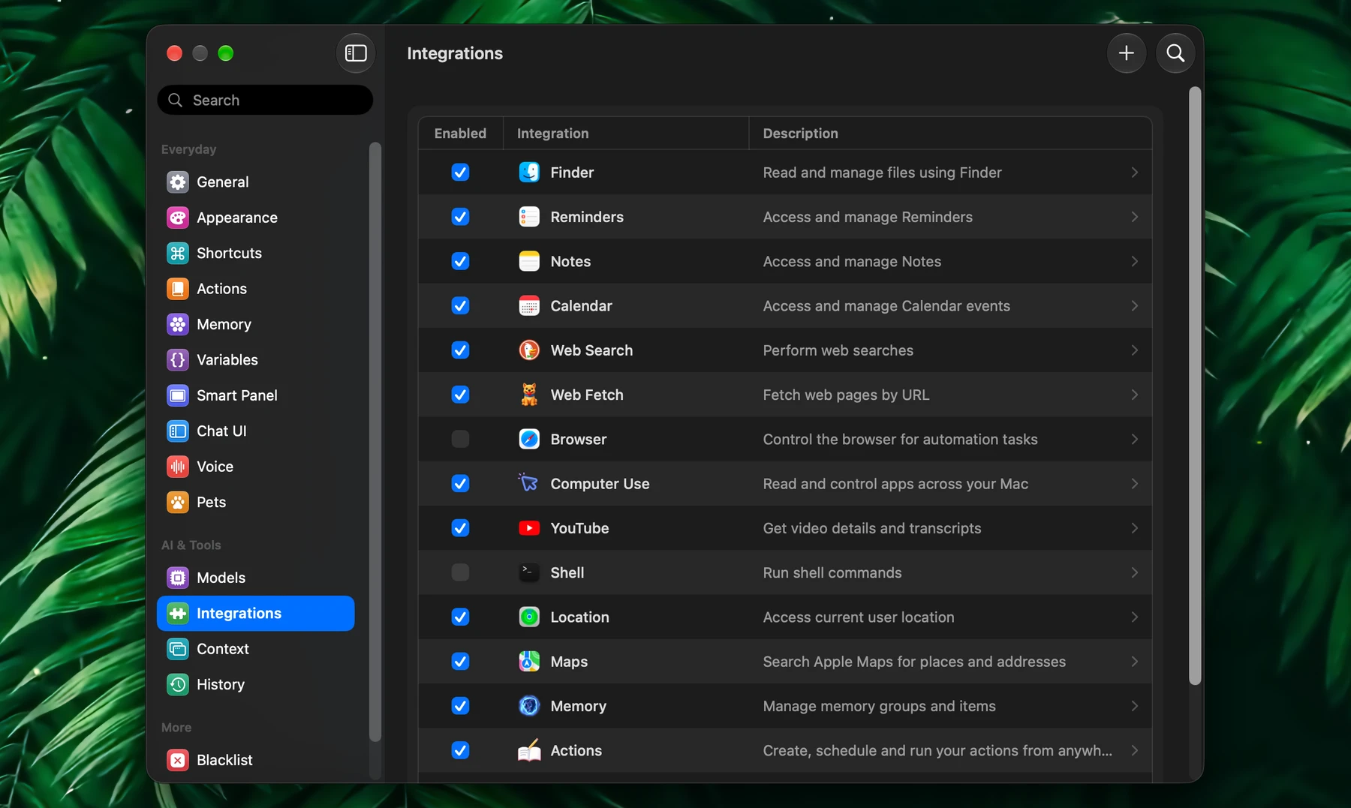Enable the Browser integration checkbox
Screen dimensions: 1351x808
tap(460, 440)
